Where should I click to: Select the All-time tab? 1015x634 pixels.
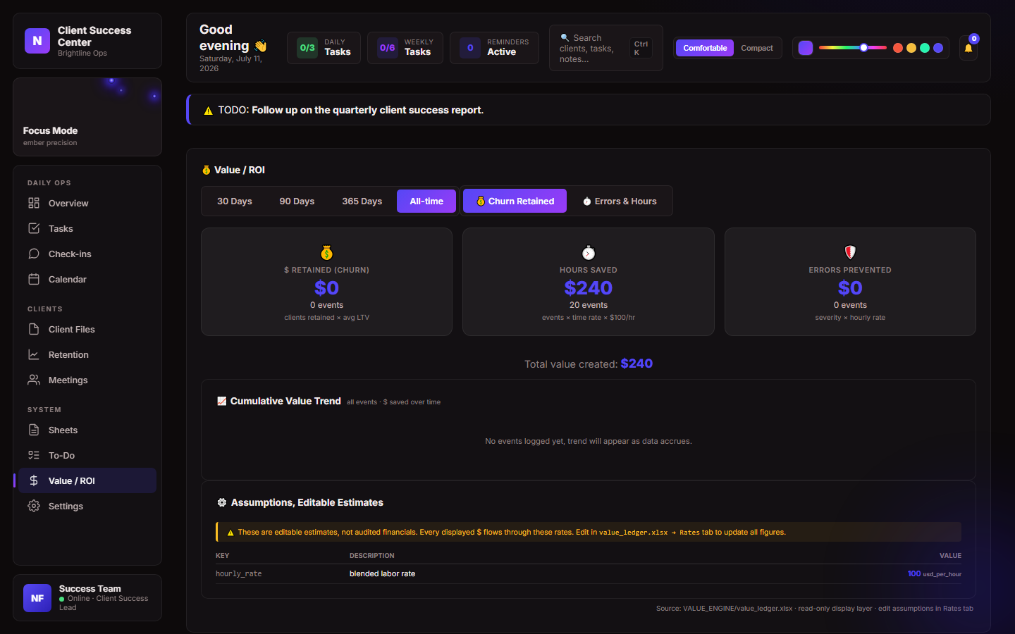click(426, 201)
